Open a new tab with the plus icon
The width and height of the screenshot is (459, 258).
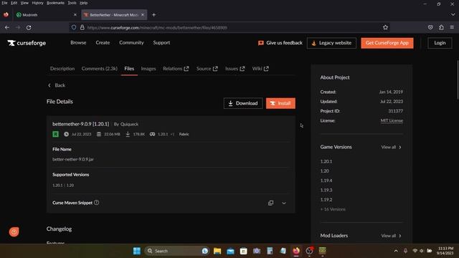click(153, 14)
